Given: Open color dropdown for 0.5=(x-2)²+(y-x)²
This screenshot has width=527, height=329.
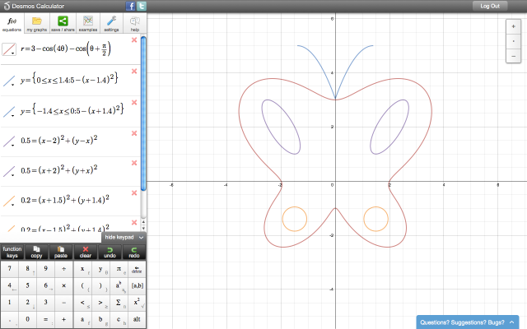Looking at the screenshot, I should point(9,141).
